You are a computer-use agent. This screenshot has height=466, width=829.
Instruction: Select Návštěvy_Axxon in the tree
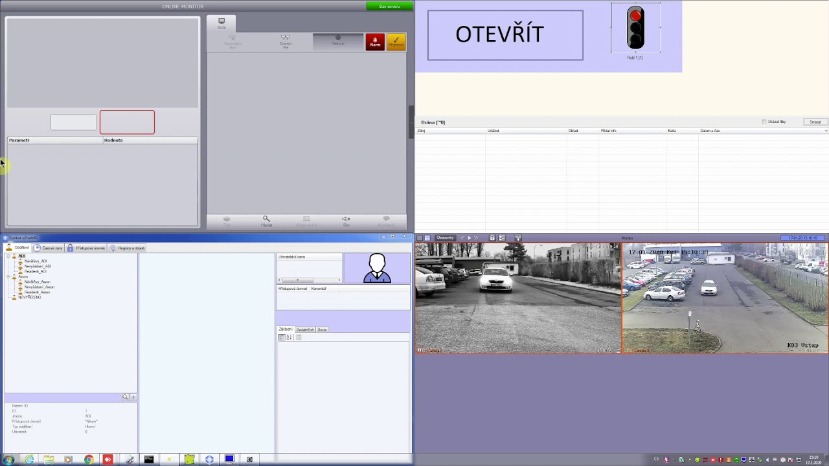point(37,282)
